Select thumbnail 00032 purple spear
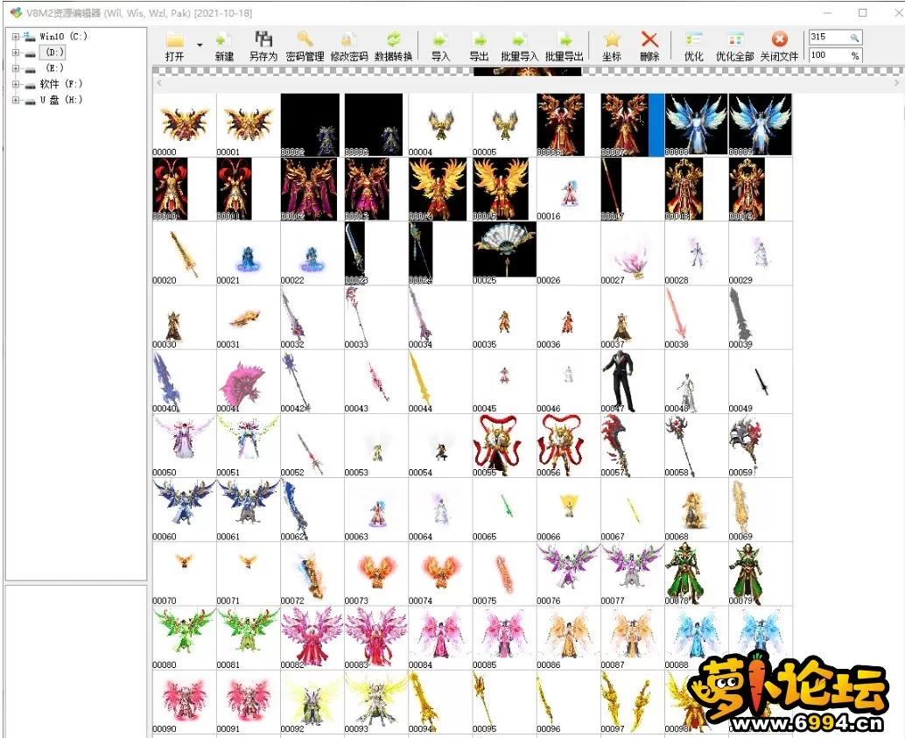Viewport: 905px width, 738px height. coord(312,317)
